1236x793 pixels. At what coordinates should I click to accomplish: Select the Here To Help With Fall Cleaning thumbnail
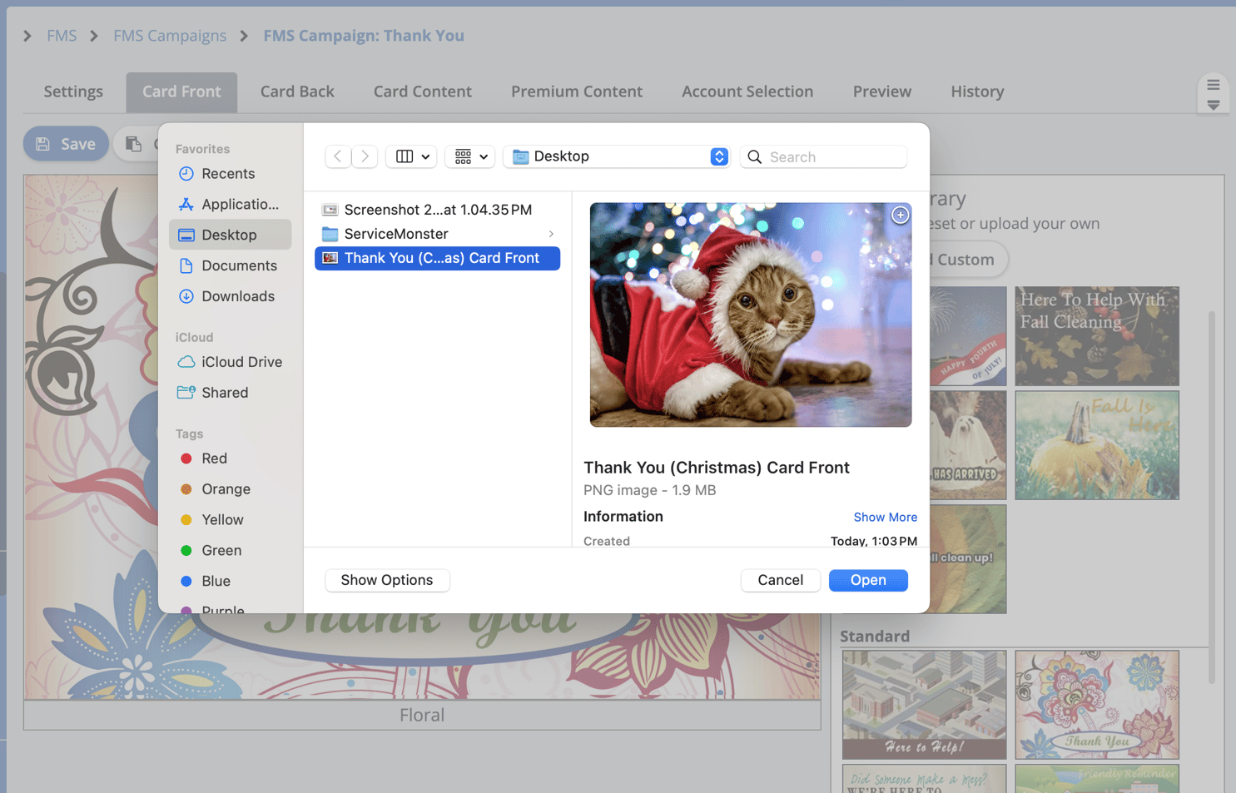1097,336
